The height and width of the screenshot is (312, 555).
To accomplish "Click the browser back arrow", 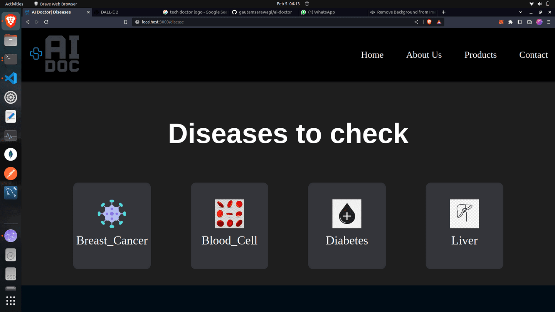I will [28, 22].
